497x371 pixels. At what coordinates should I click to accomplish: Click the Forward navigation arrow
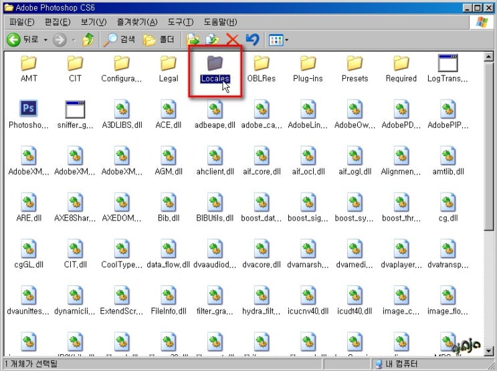60,40
